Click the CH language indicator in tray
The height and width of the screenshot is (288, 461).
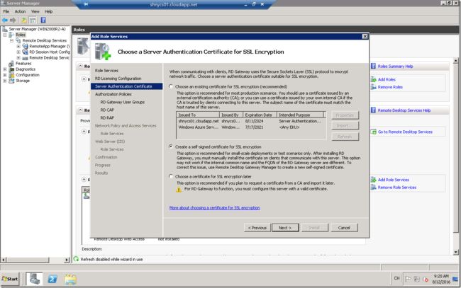click(x=396, y=278)
